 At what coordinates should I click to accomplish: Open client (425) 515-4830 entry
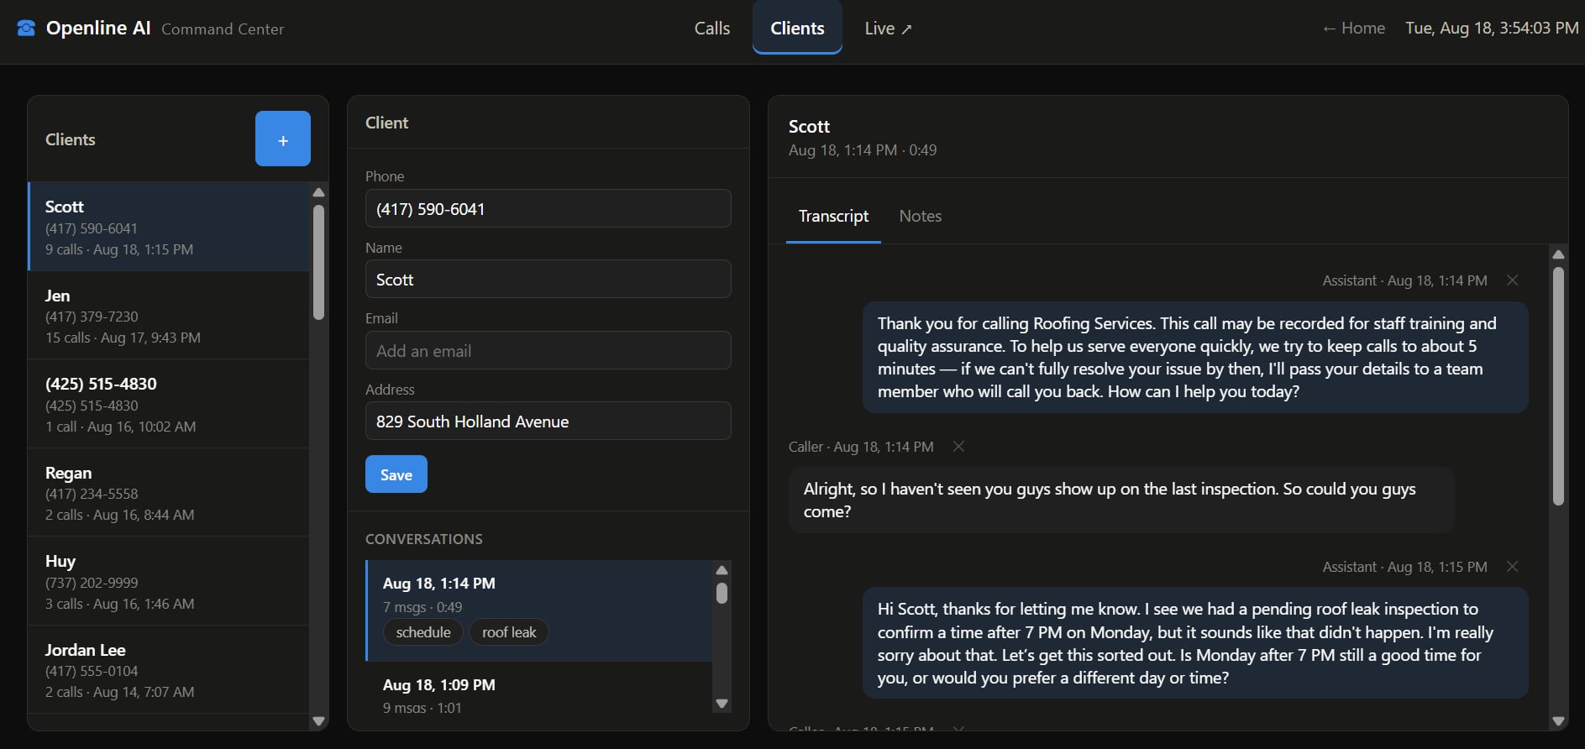(169, 404)
